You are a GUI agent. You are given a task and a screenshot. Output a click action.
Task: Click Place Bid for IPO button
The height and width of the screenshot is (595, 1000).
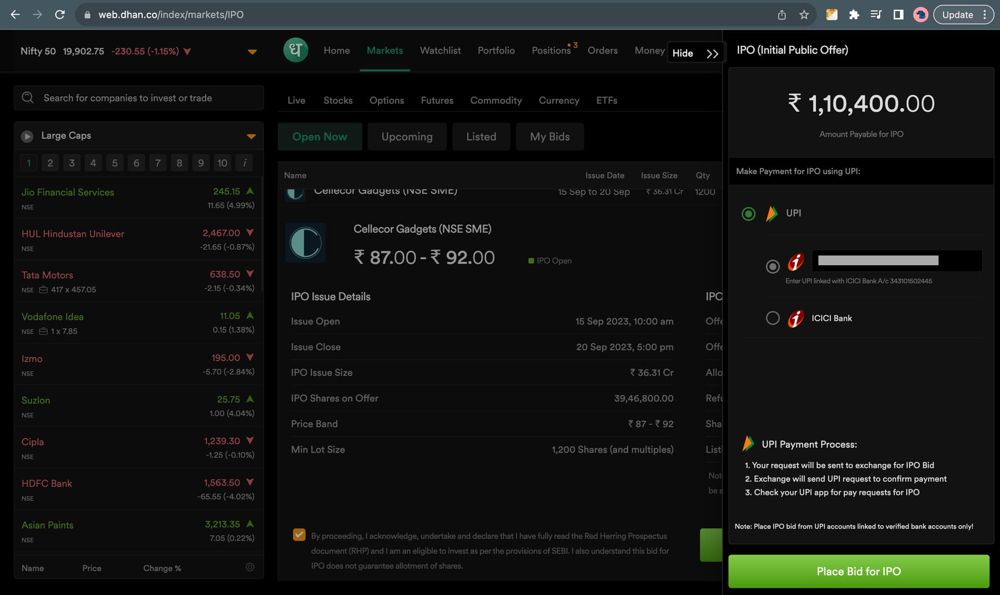coord(858,571)
